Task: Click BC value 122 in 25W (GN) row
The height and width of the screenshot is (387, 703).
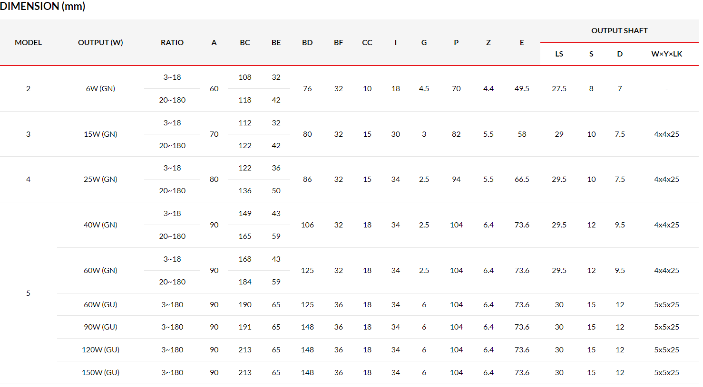Action: pos(245,168)
